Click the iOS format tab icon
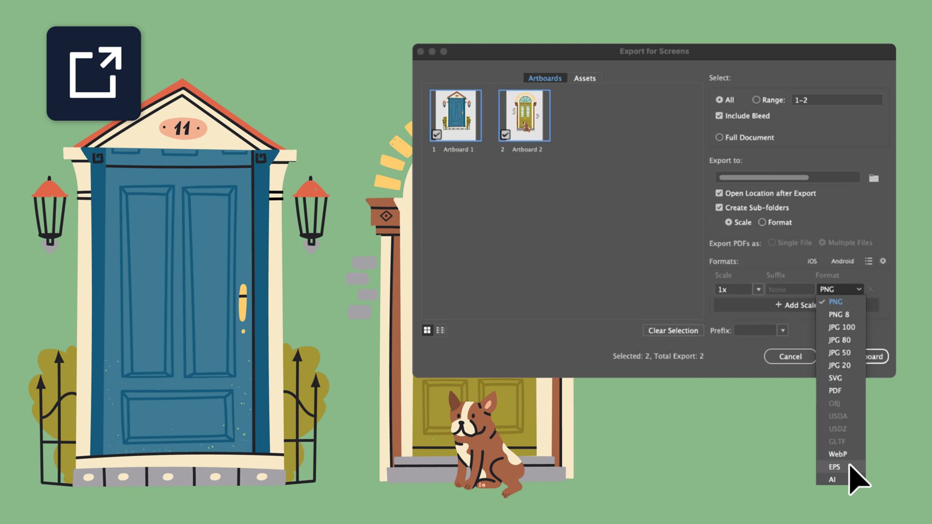 (x=812, y=261)
